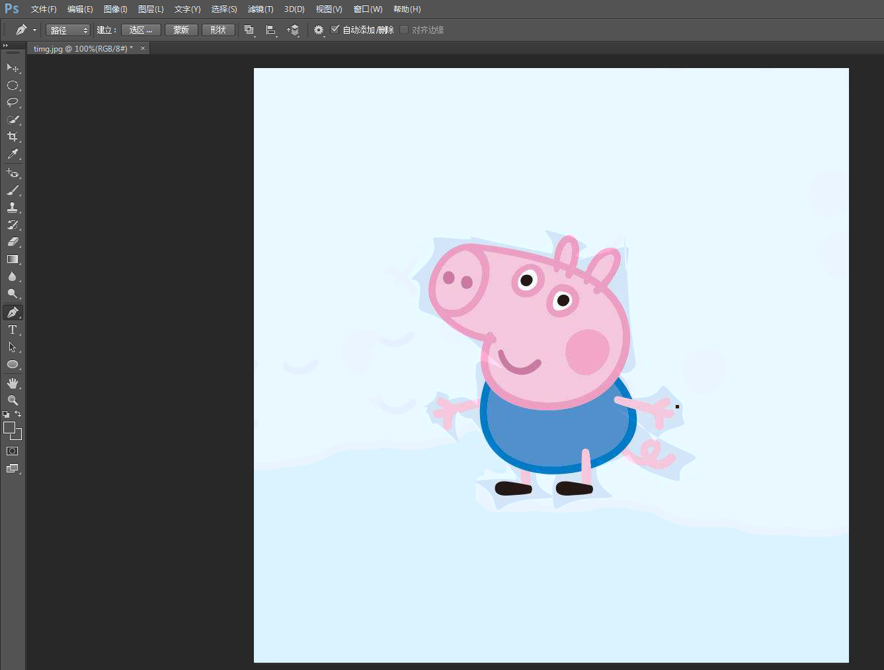Swap foreground and background colors
The width and height of the screenshot is (884, 670).
[18, 414]
